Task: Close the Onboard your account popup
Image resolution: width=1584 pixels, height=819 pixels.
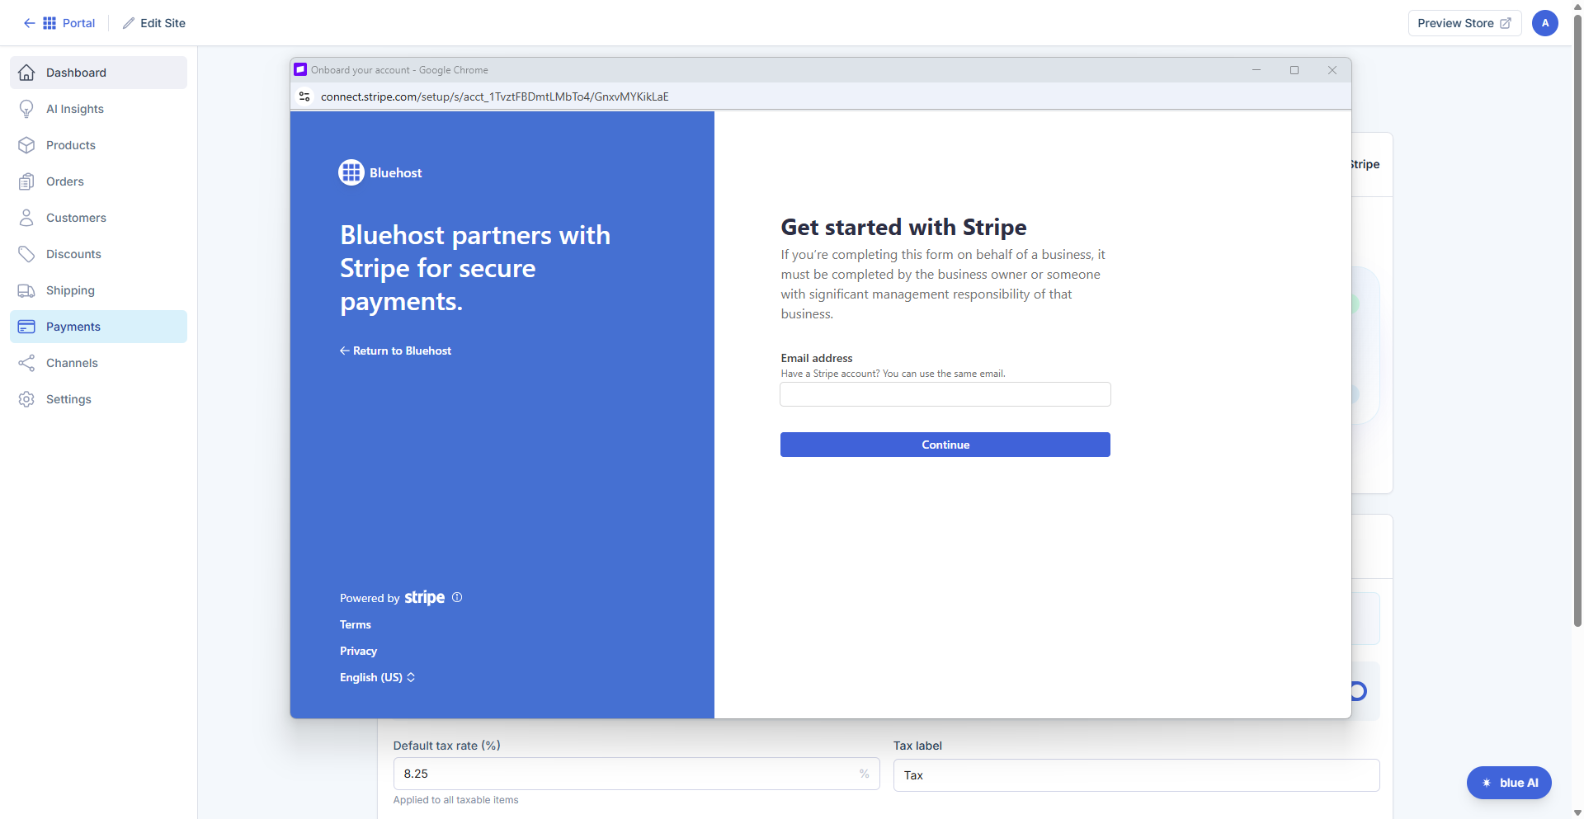Action: pos(1332,70)
